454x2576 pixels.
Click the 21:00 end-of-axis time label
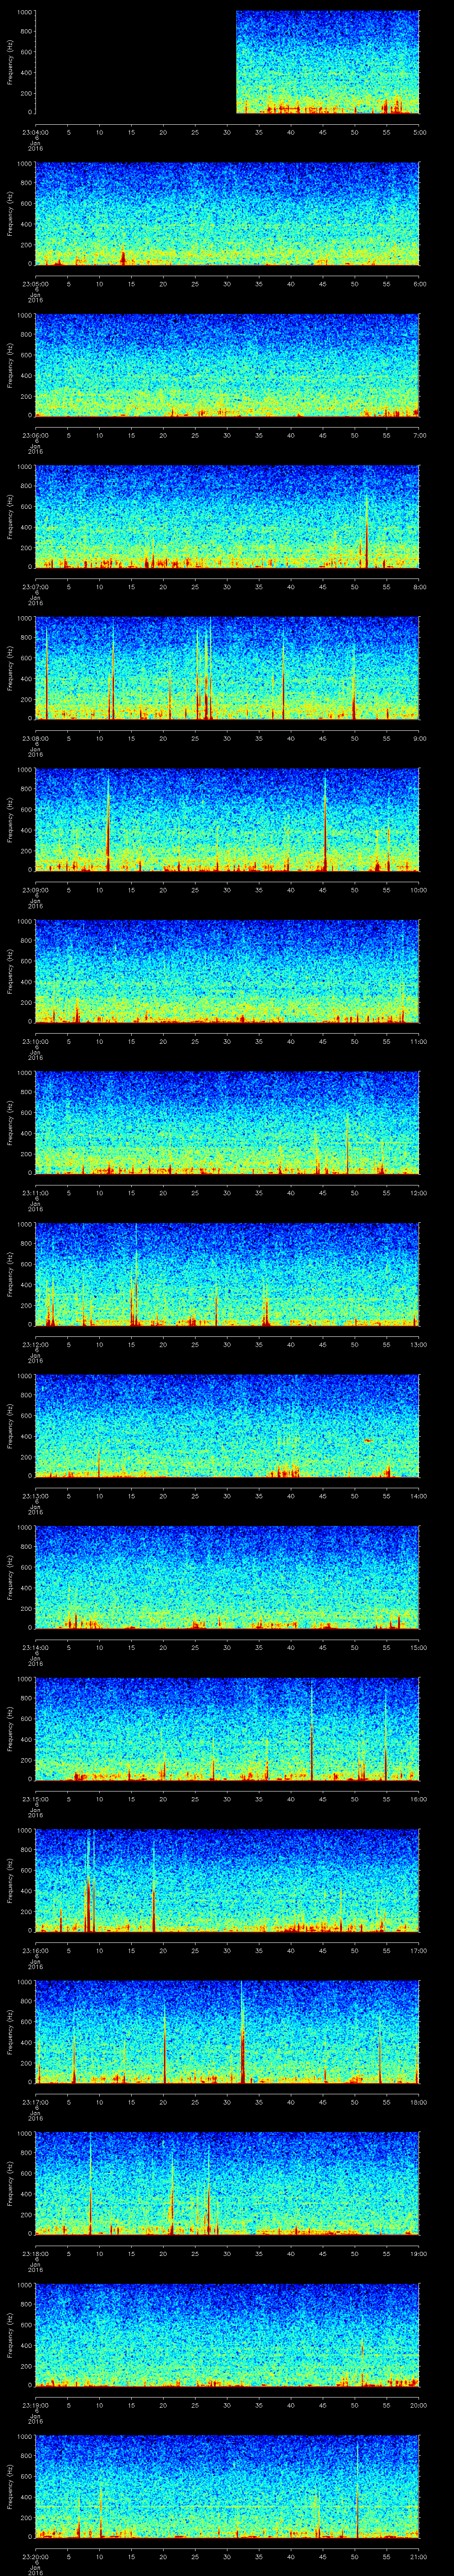point(419,2556)
